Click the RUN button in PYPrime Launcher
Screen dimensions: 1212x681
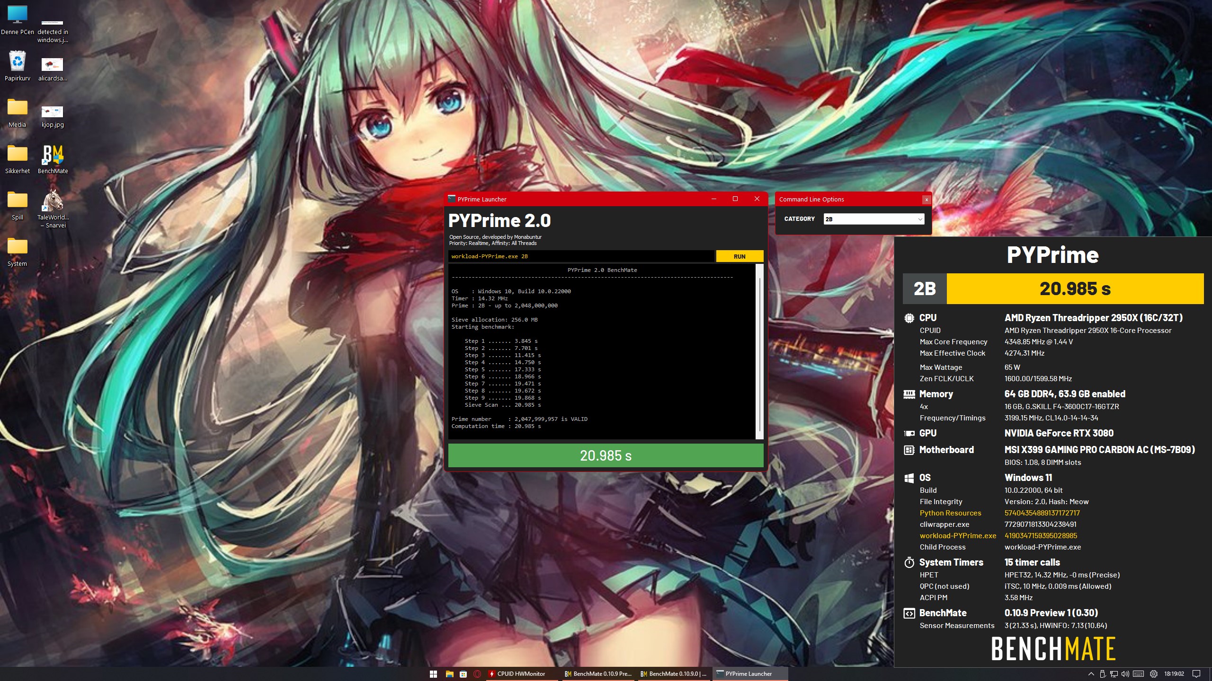(x=740, y=256)
